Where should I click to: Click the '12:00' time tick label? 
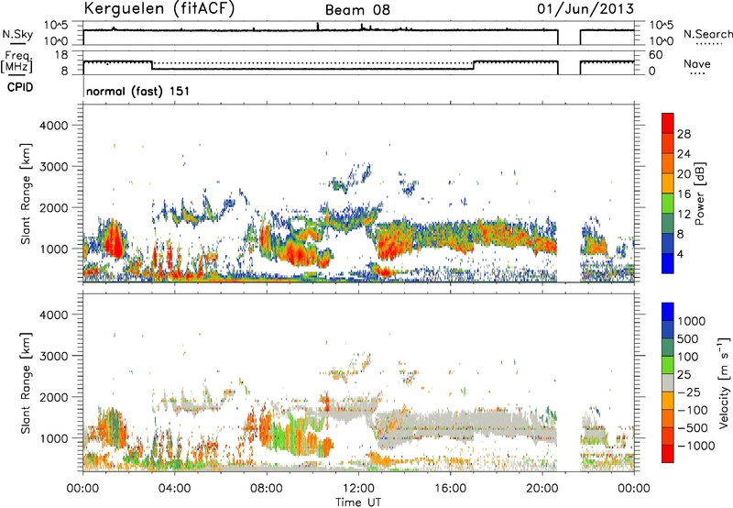pyautogui.click(x=358, y=489)
